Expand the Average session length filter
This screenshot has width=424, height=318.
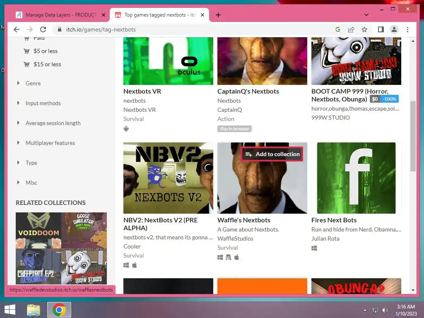tap(53, 123)
